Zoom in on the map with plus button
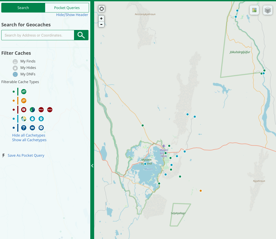Image resolution: width=276 pixels, height=239 pixels. tap(101, 18)
